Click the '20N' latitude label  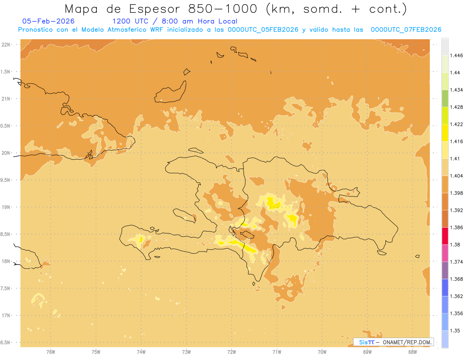click(6, 153)
